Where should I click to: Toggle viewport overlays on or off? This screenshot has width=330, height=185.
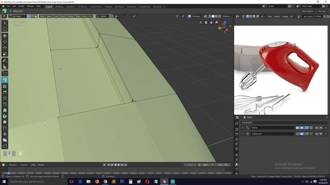tap(189, 16)
